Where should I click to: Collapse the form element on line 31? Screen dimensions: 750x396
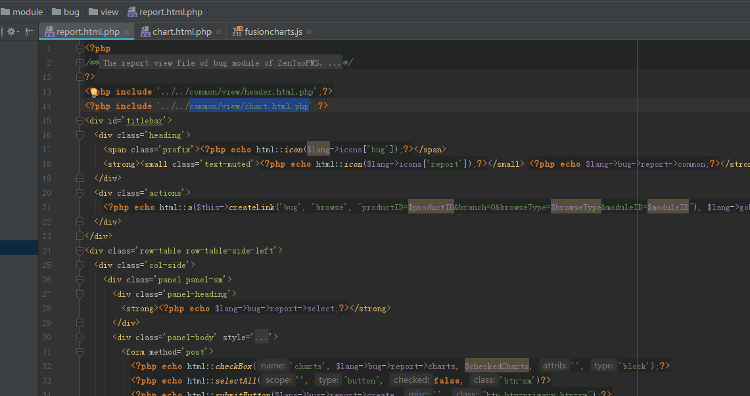point(80,352)
